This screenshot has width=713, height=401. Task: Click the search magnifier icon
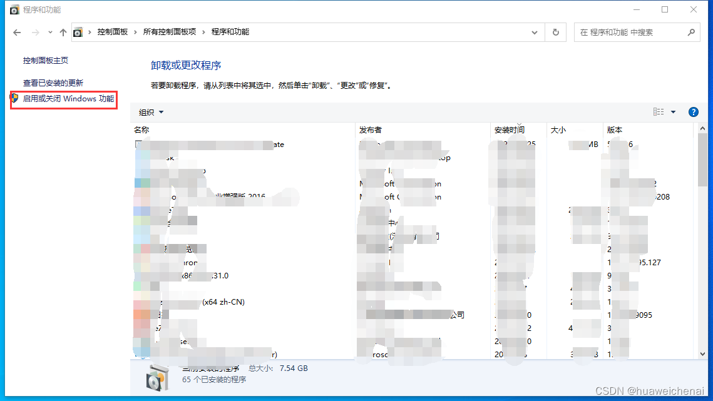[691, 32]
